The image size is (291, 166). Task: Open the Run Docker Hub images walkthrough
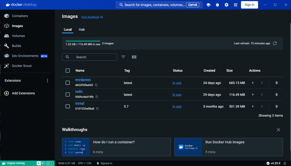pos(229,147)
